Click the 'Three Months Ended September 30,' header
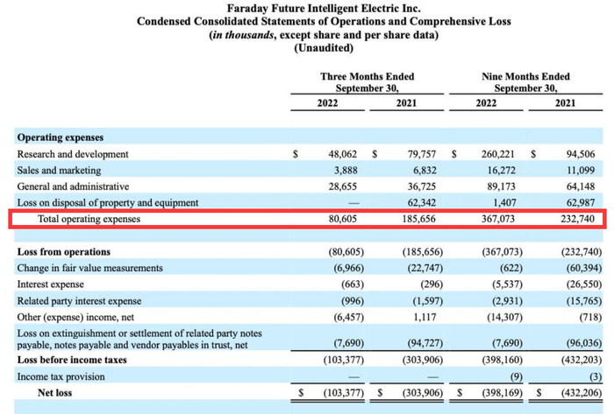The height and width of the screenshot is (414, 614). point(368,82)
